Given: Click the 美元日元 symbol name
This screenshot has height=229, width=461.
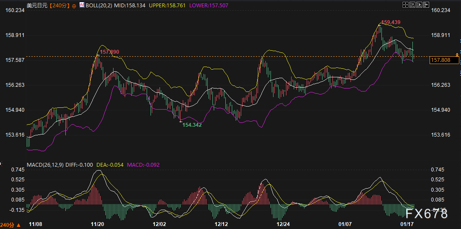Looking at the screenshot, I should (x=37, y=5).
